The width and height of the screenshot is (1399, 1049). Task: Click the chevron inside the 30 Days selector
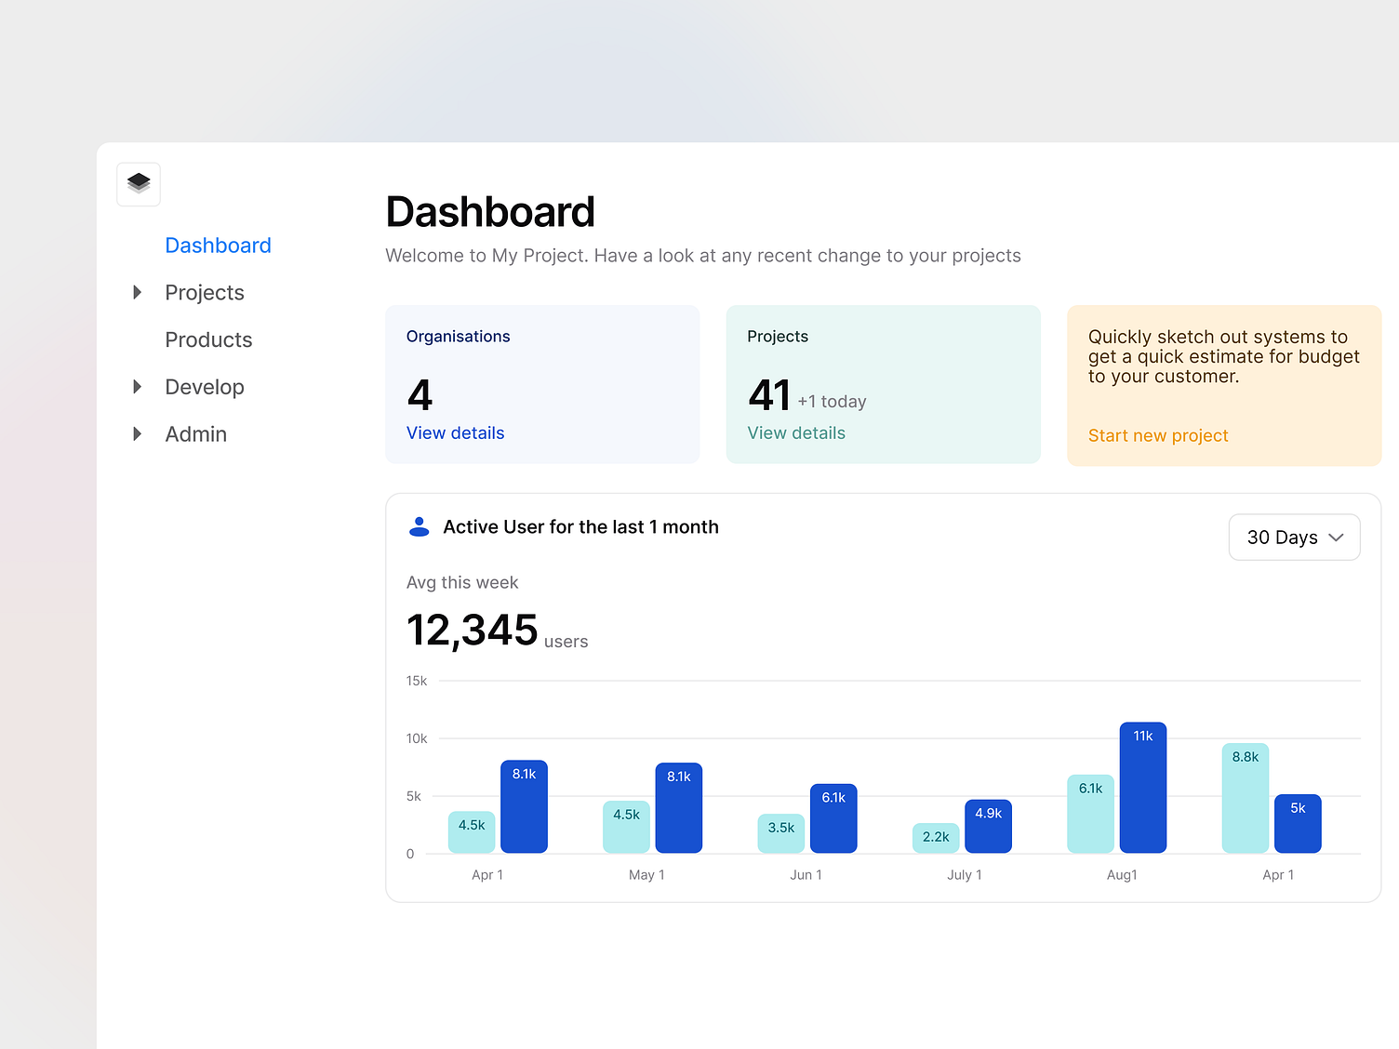pyautogui.click(x=1337, y=537)
